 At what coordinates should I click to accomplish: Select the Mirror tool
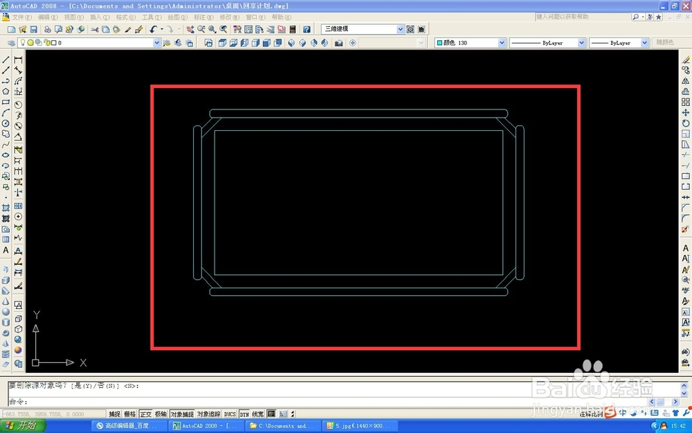[x=685, y=81]
